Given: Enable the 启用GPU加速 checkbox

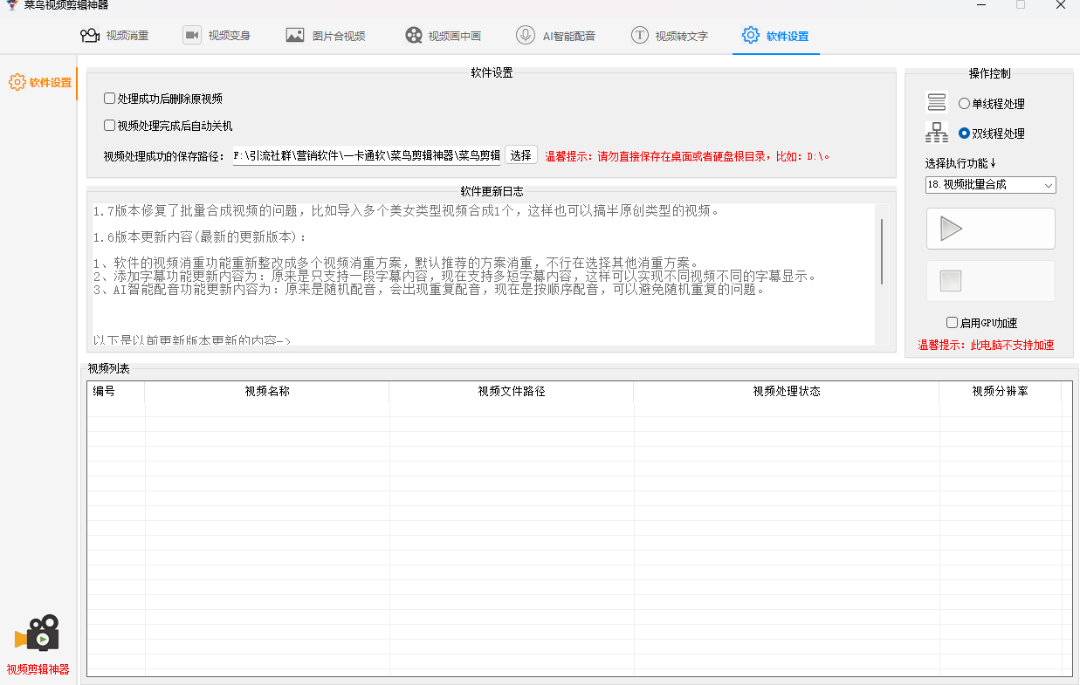Looking at the screenshot, I should 953,323.
